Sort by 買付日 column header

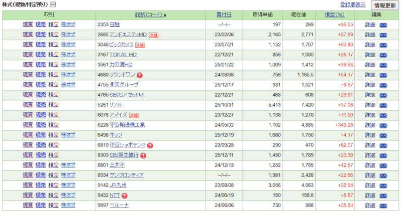[224, 15]
